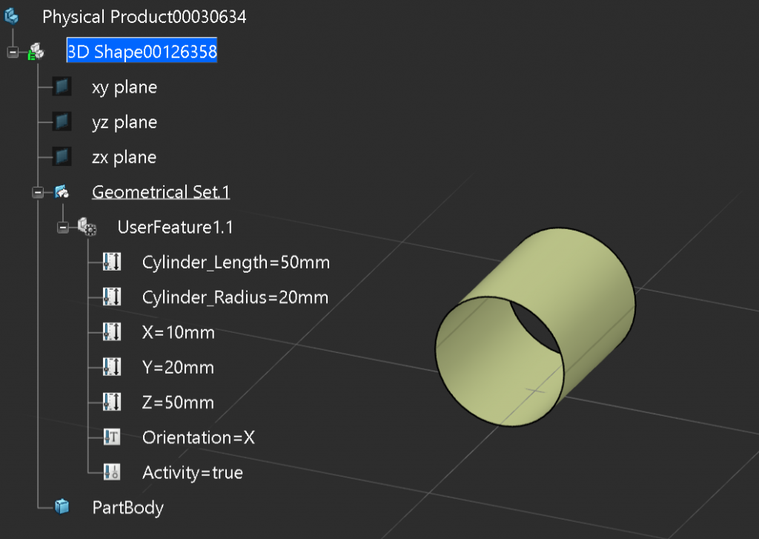The width and height of the screenshot is (759, 539).
Task: Select the Cylinder_Length=50mm parameter
Action: tap(236, 262)
